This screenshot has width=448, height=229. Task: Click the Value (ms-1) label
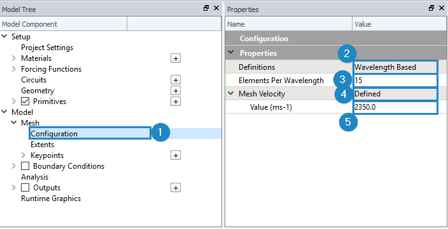(x=270, y=107)
